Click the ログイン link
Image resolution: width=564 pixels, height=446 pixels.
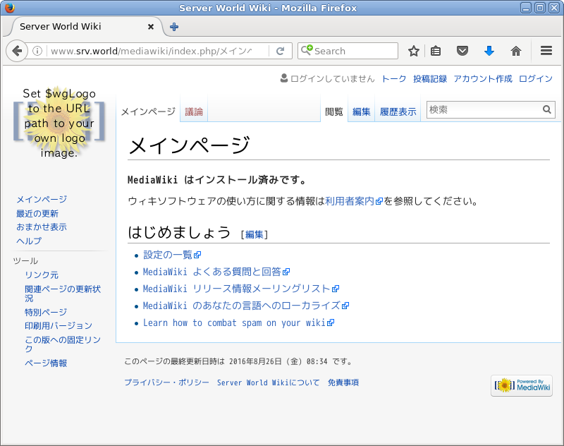(x=536, y=78)
